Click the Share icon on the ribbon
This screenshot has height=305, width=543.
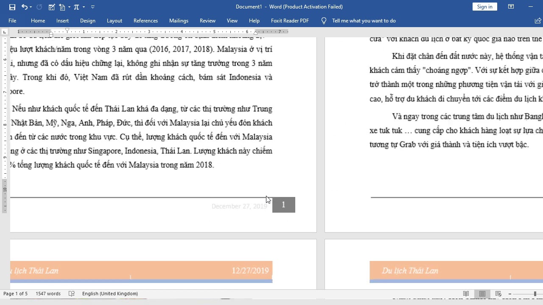point(538,21)
